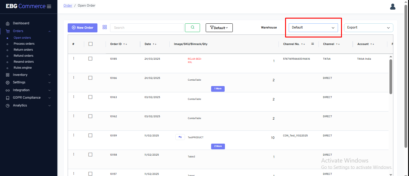
Task: Click into the Search input field
Action: (147, 28)
